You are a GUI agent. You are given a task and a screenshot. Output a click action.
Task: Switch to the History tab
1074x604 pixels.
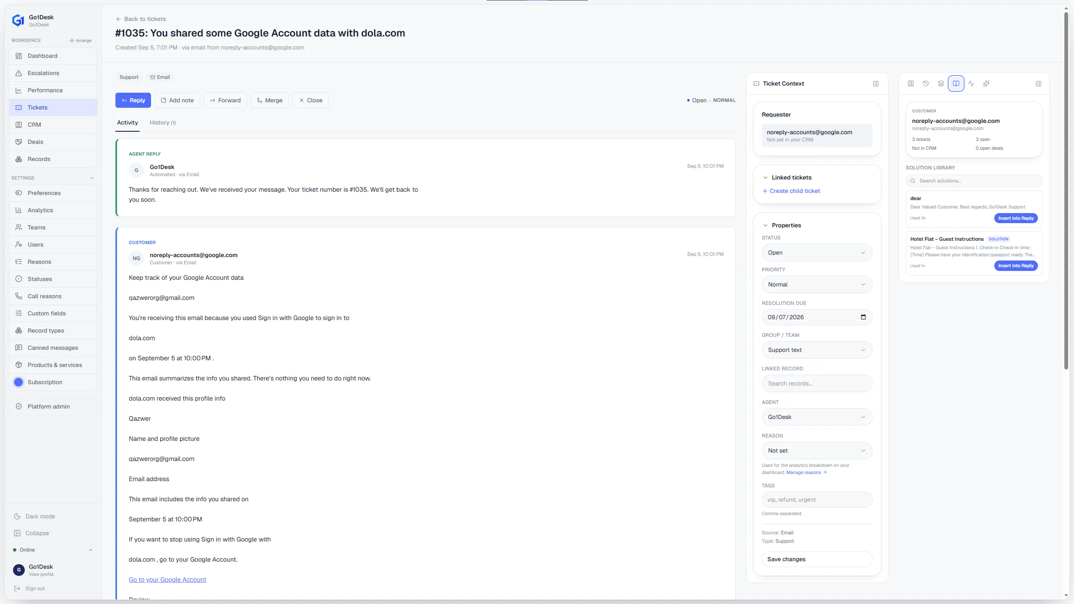[163, 122]
